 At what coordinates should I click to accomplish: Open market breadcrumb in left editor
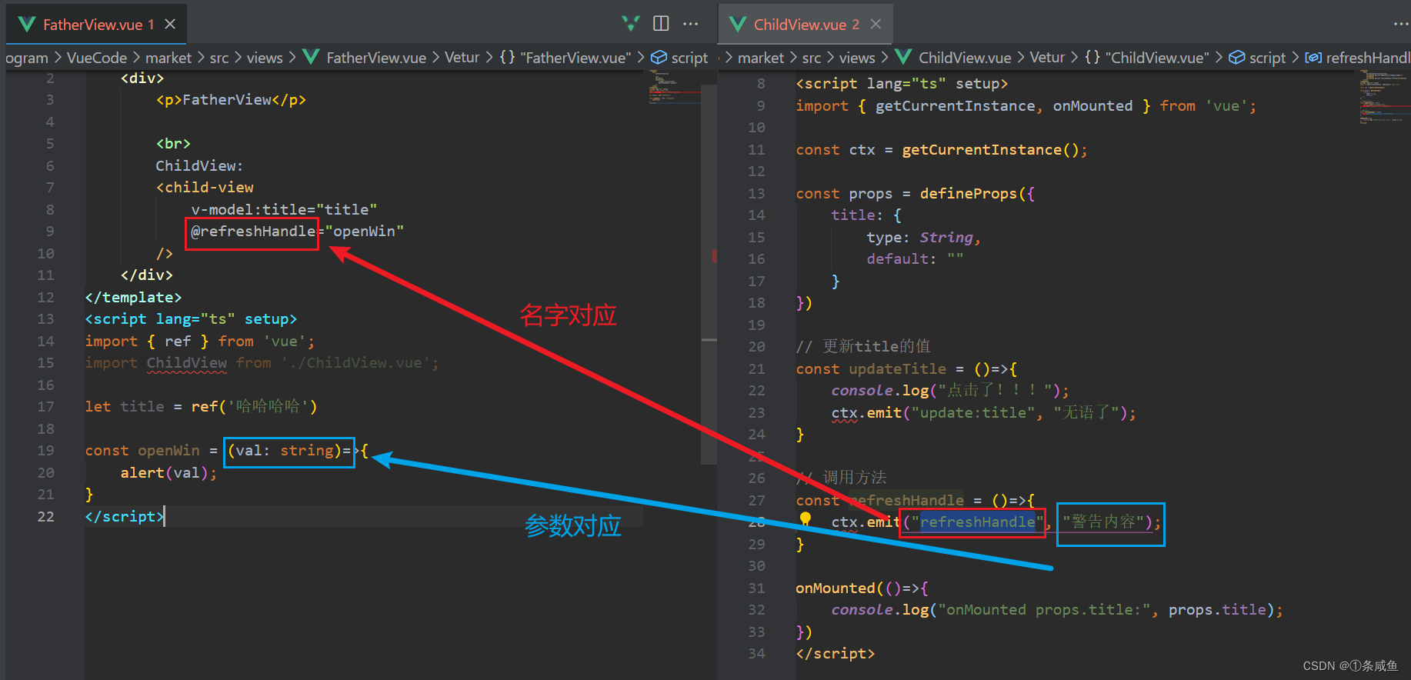coord(168,58)
